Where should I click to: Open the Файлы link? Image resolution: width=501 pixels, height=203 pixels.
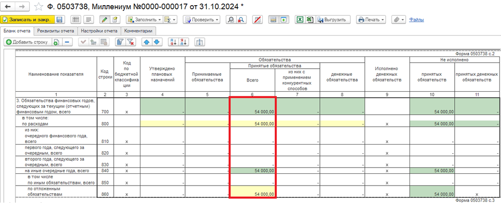pos(416,19)
